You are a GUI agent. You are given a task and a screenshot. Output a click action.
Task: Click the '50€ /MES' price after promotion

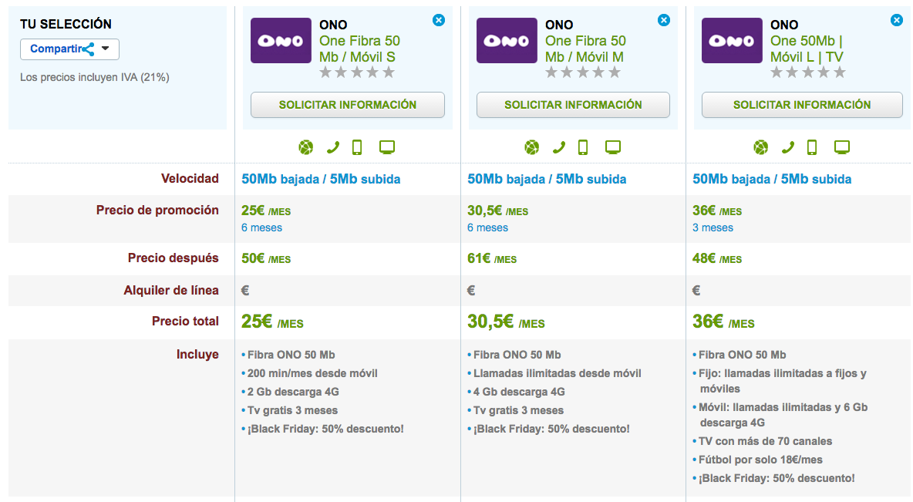[266, 258]
